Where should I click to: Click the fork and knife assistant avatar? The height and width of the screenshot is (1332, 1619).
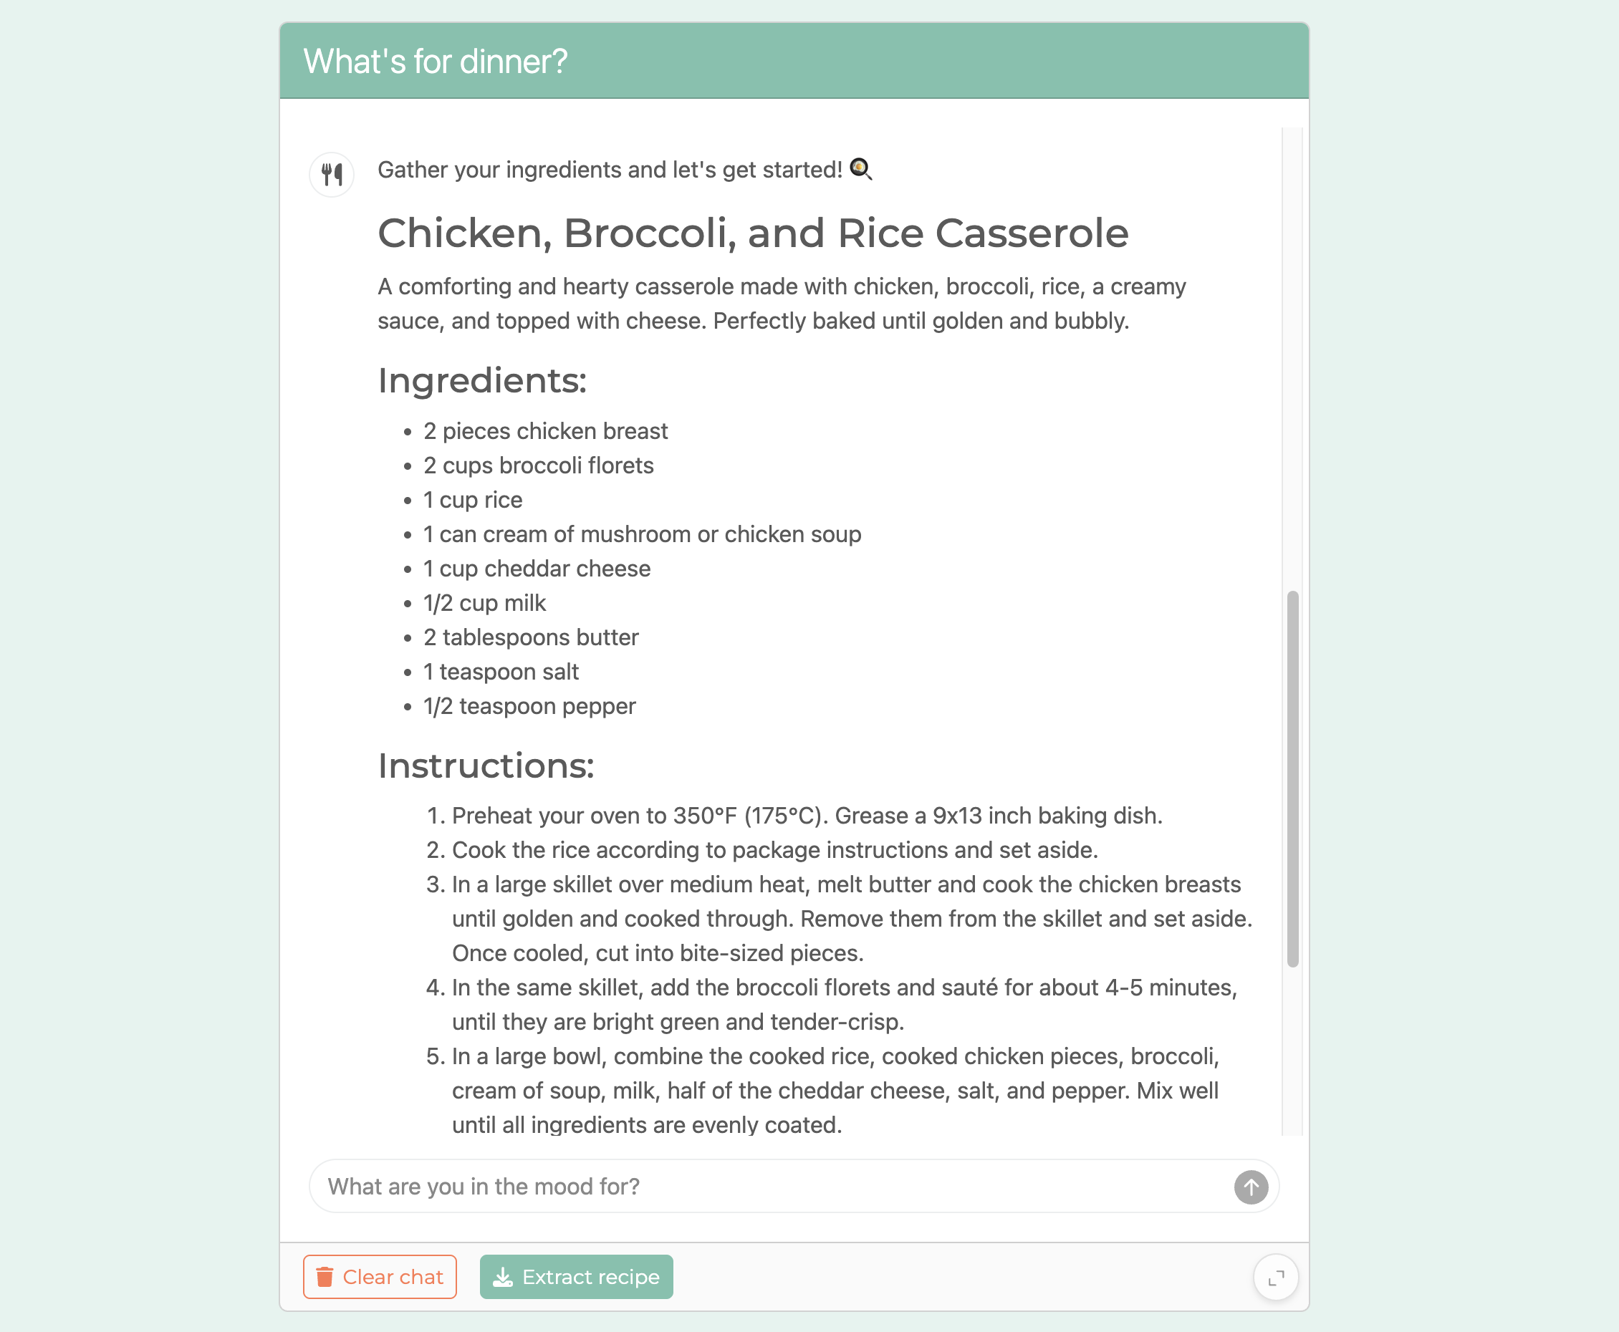(x=332, y=174)
